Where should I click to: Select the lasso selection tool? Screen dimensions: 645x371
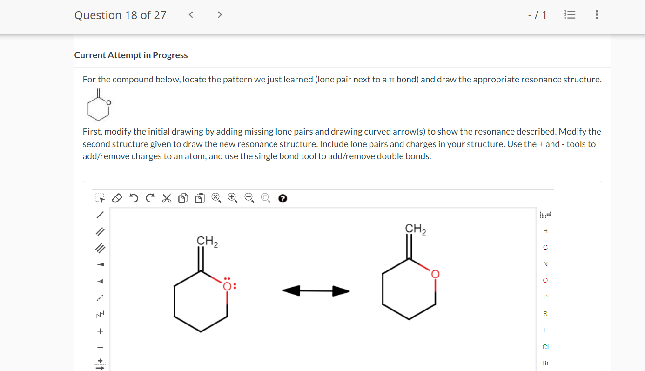(x=100, y=198)
